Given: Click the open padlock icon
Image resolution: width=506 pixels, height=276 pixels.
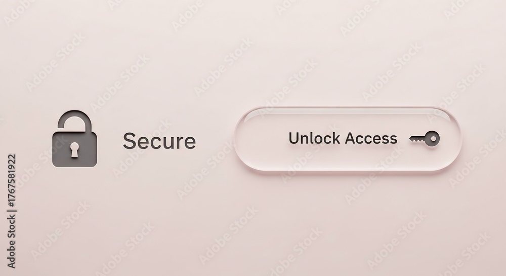Looking at the screenshot, I should tap(74, 139).
